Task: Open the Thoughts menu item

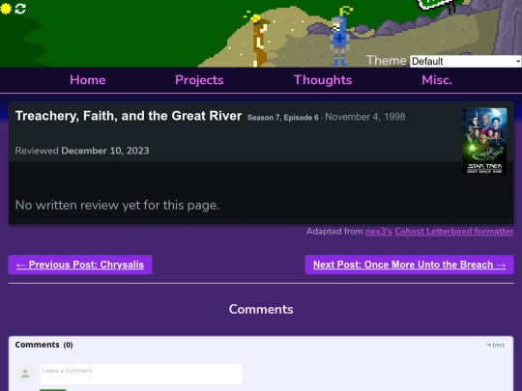Action: point(323,80)
